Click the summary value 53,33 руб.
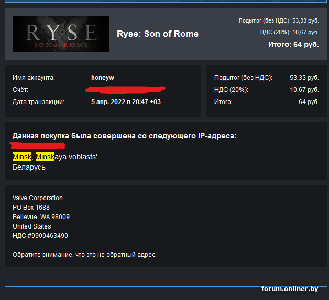 click(x=304, y=78)
